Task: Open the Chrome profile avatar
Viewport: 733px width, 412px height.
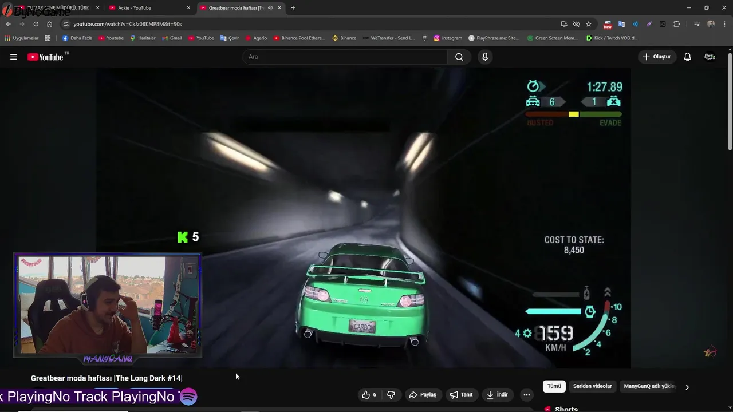Action: (x=711, y=24)
